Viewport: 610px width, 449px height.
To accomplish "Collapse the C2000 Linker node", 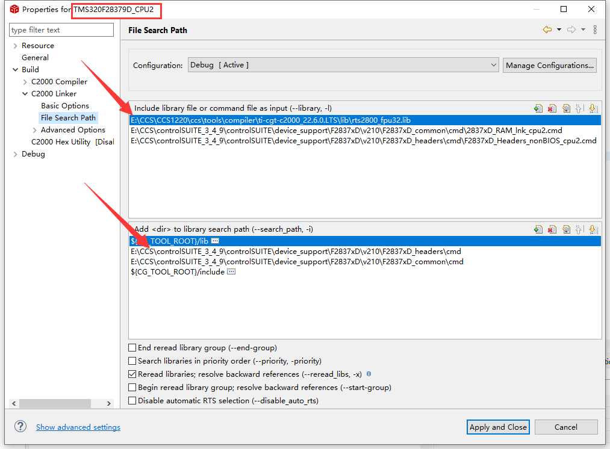I will point(25,94).
